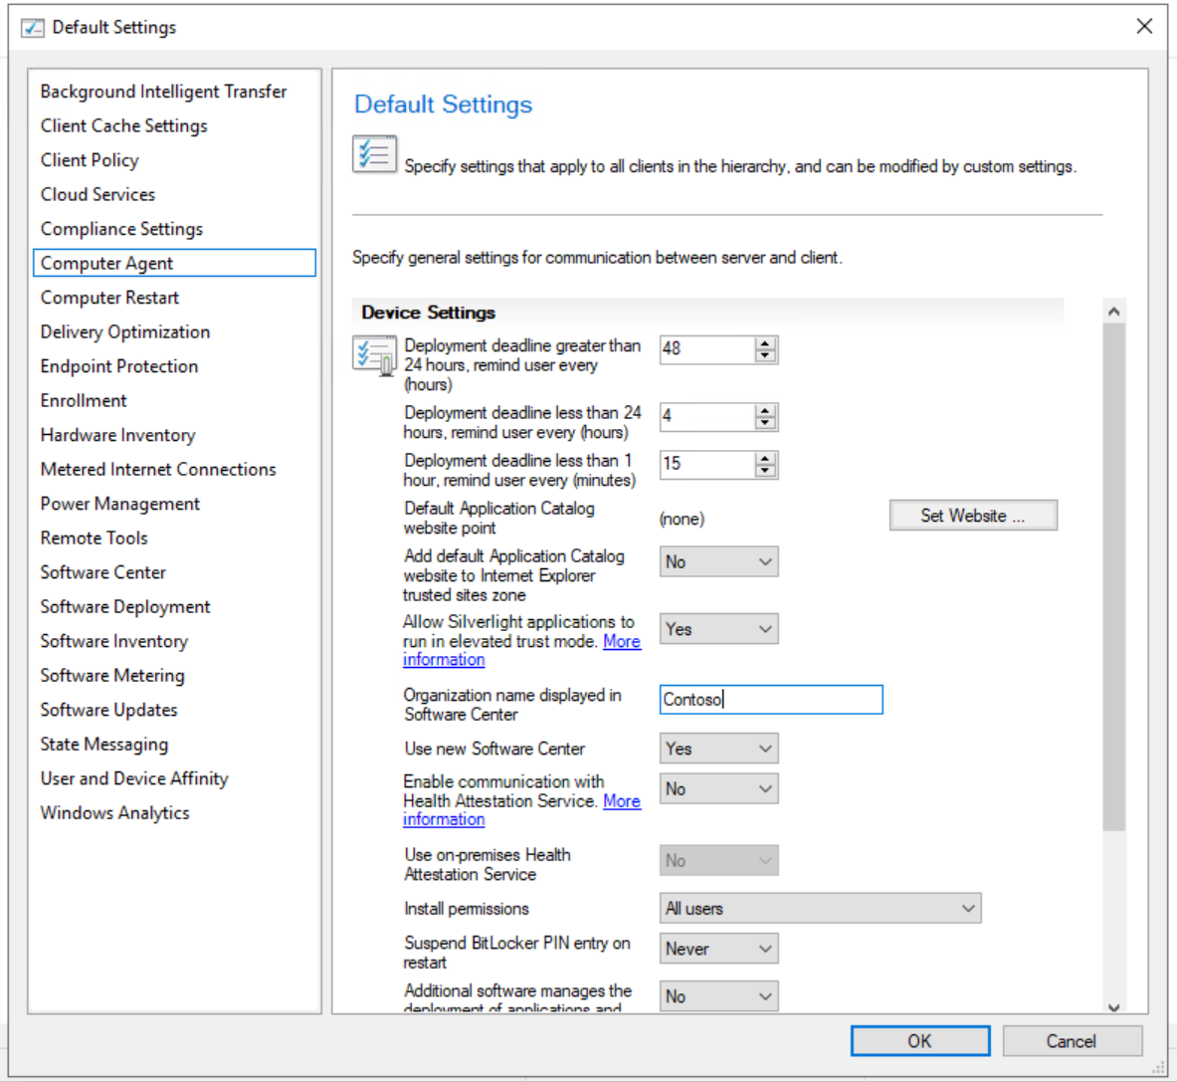
Task: Open the Use new Software Center dropdown
Action: point(718,749)
